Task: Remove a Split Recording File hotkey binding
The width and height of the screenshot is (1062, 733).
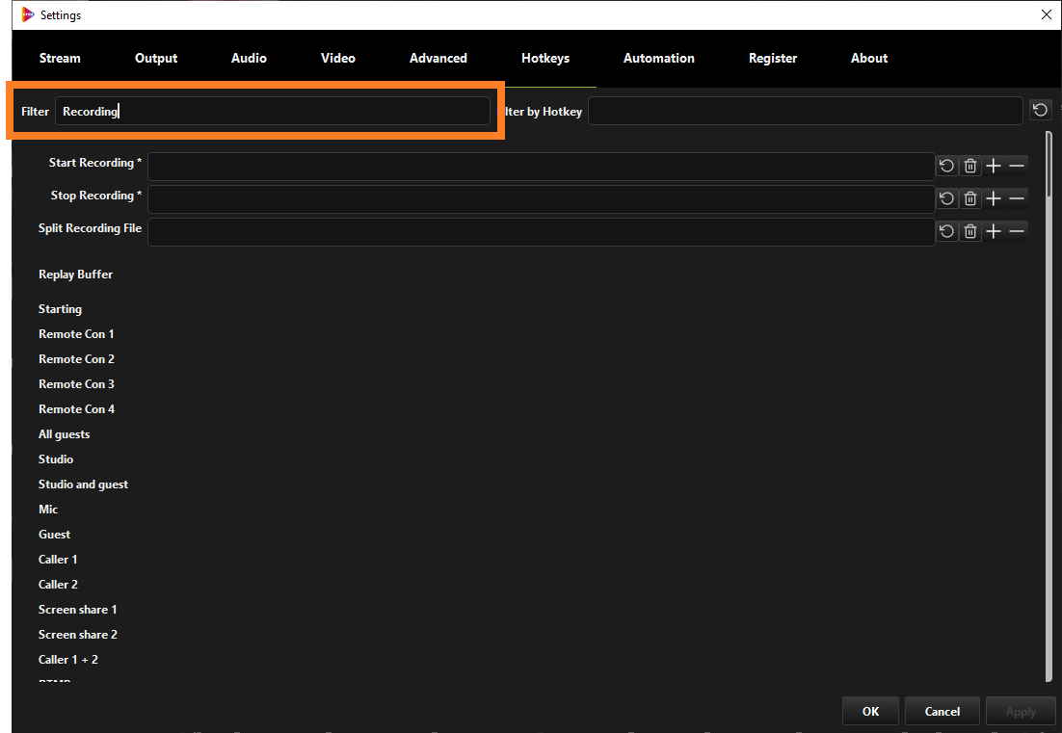Action: point(1016,231)
